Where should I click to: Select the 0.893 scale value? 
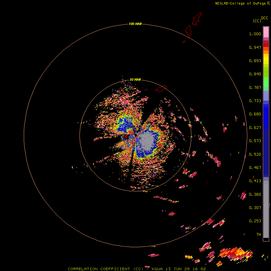[x=255, y=61]
